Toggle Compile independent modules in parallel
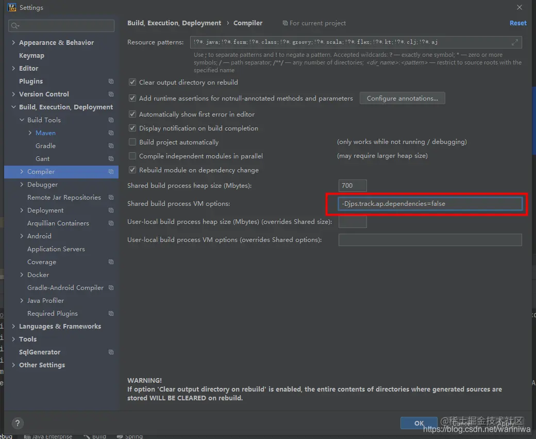The height and width of the screenshot is (439, 536). 132,156
